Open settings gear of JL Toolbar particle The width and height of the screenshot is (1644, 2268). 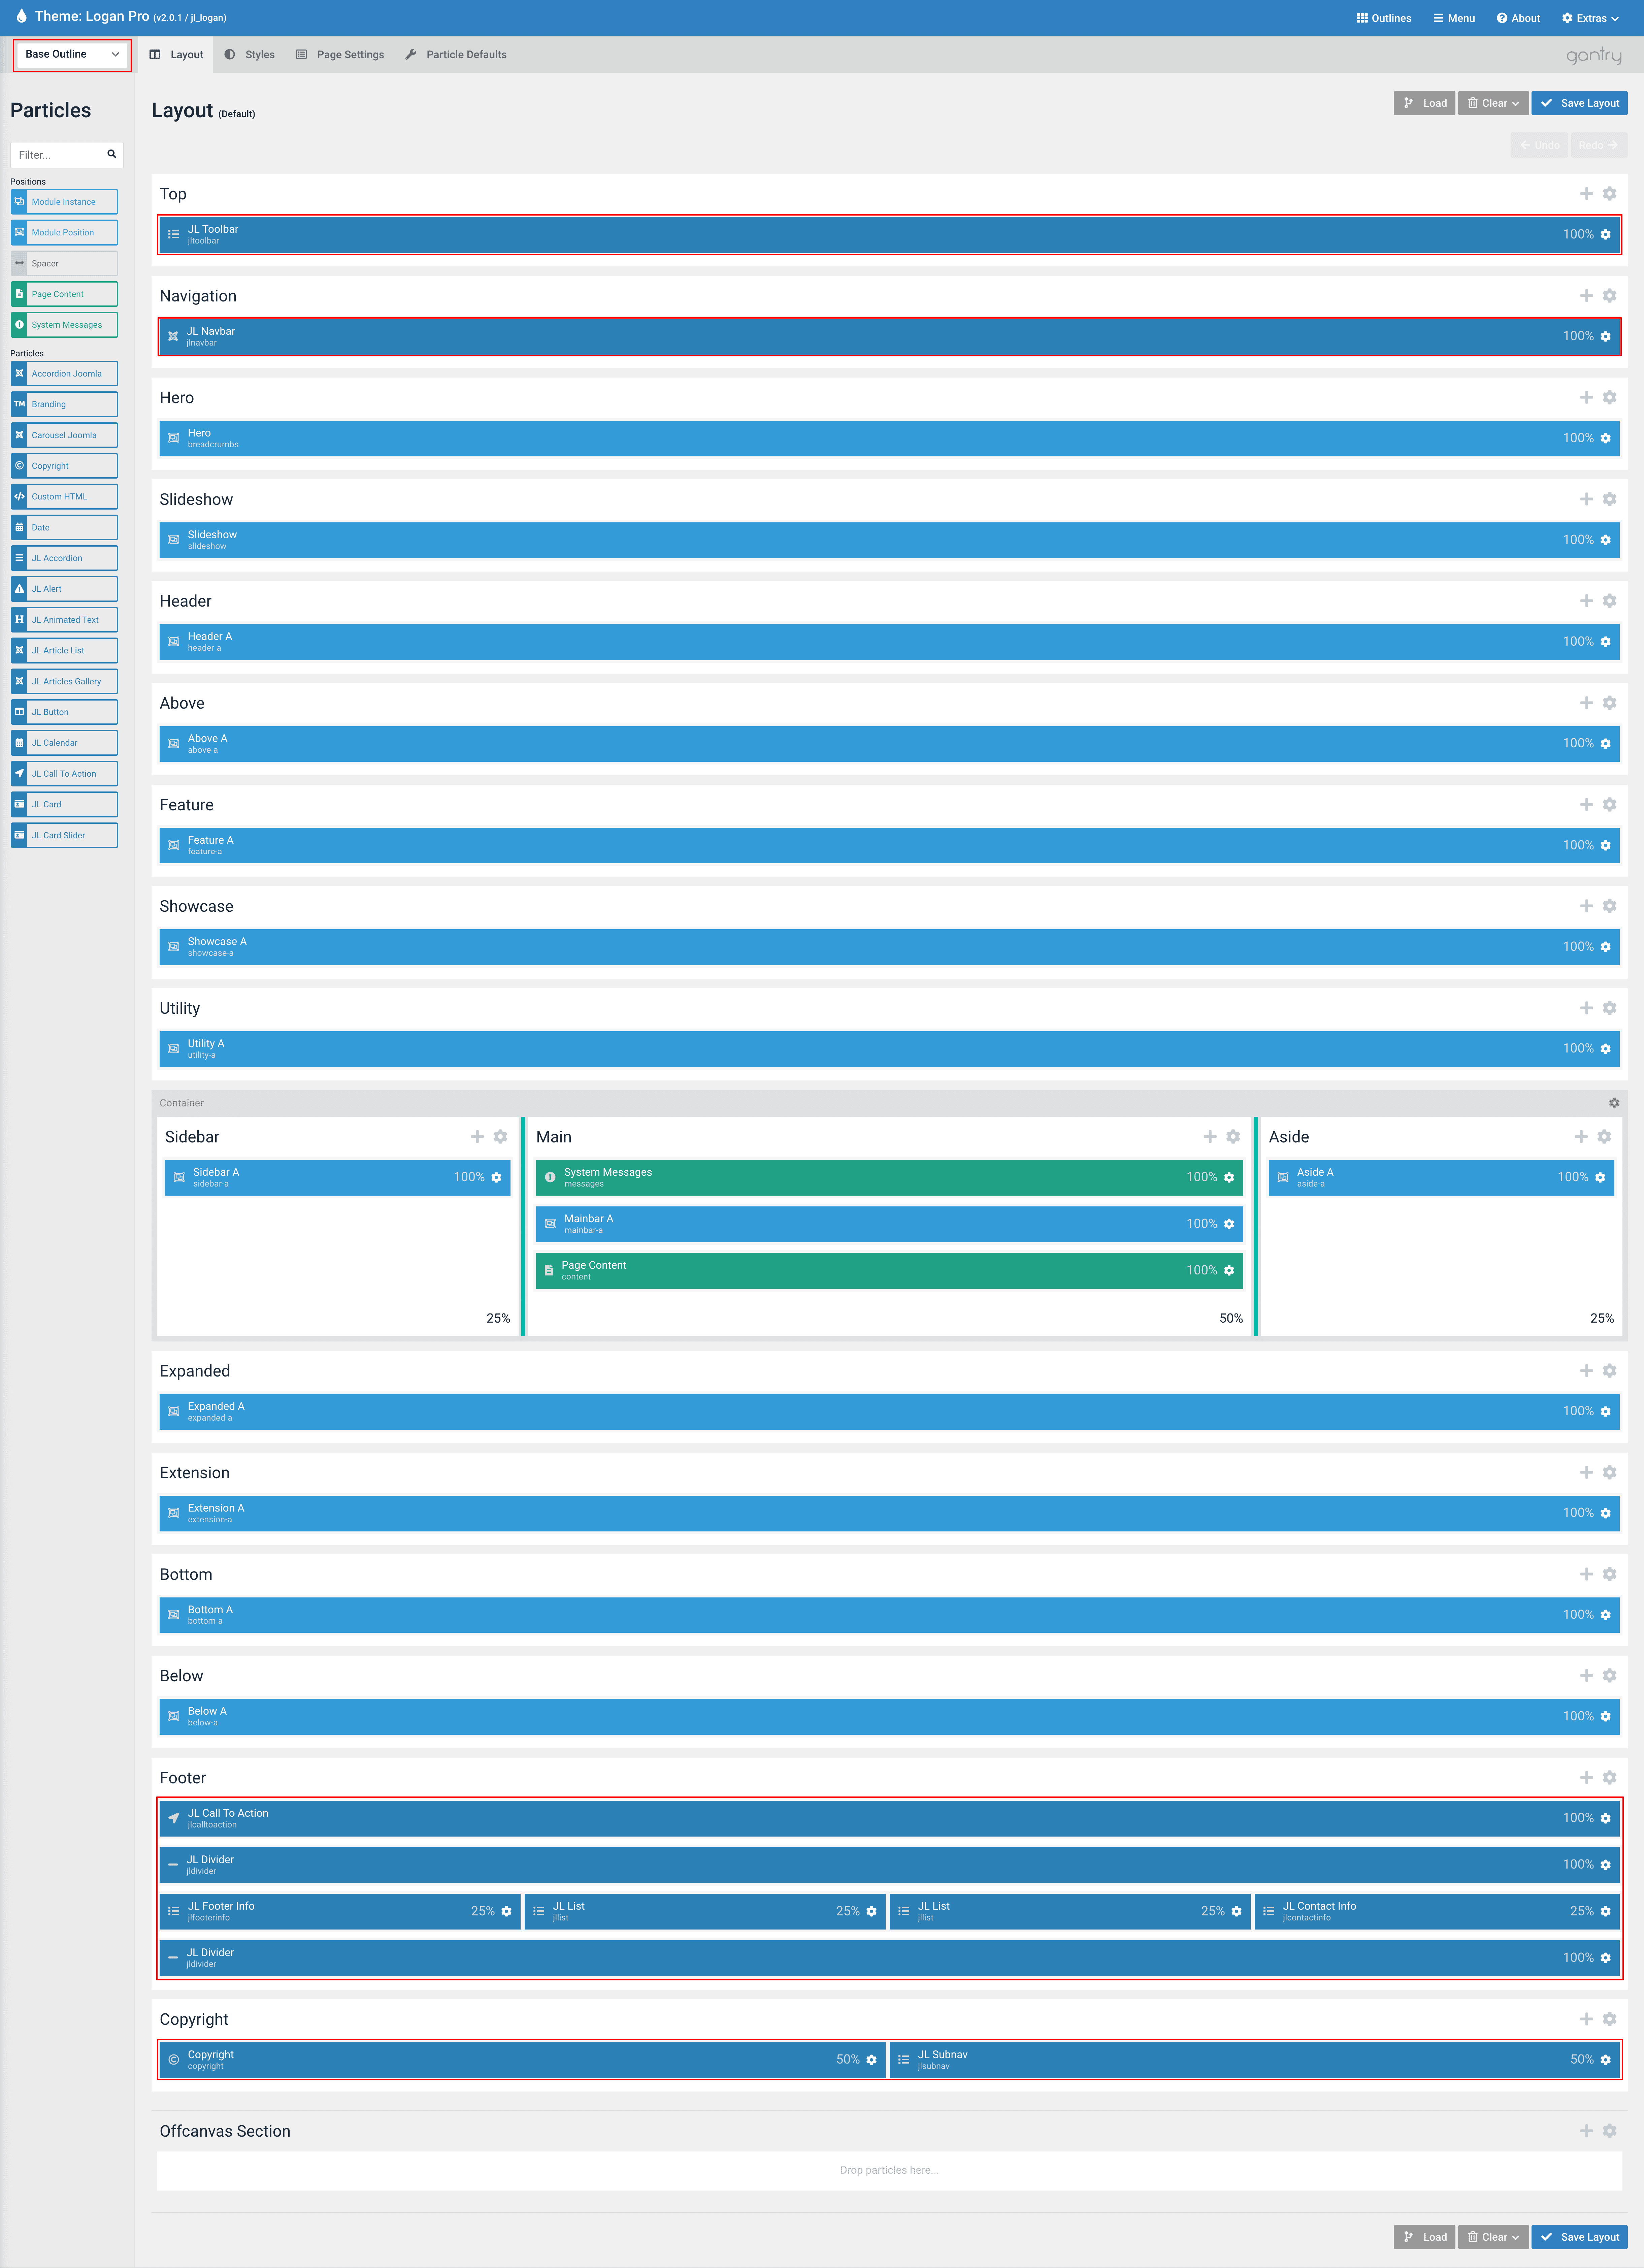[x=1605, y=235]
